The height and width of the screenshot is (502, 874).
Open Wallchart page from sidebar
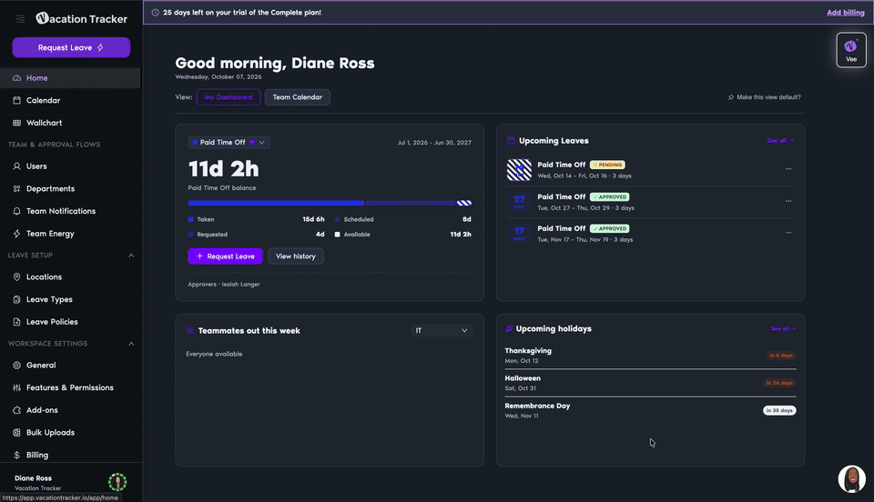[70, 123]
